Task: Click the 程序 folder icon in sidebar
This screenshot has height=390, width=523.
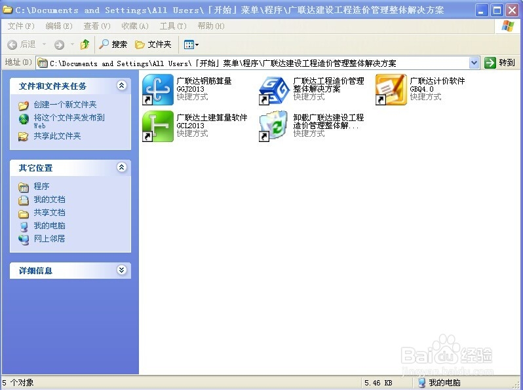Action: click(x=24, y=188)
